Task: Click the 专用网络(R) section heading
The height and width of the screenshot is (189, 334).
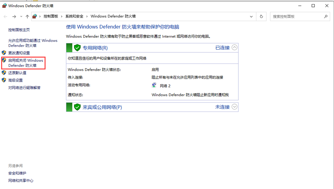Action: click(x=95, y=48)
